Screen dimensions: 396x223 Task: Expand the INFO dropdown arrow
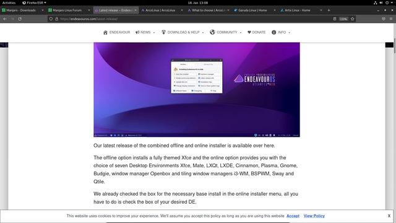pos(289,33)
